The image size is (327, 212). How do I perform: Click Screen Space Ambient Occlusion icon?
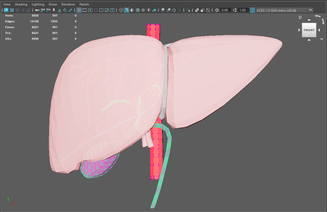coord(163,10)
